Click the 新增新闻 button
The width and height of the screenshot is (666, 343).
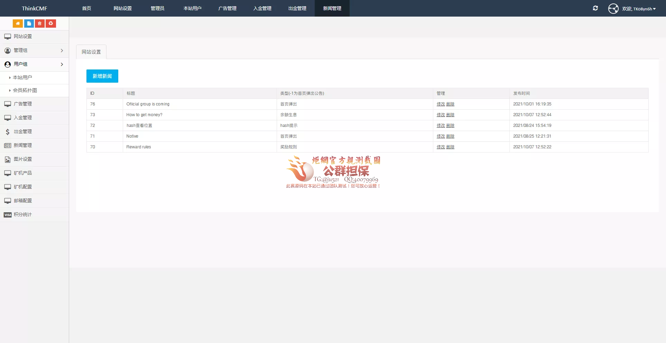(102, 76)
